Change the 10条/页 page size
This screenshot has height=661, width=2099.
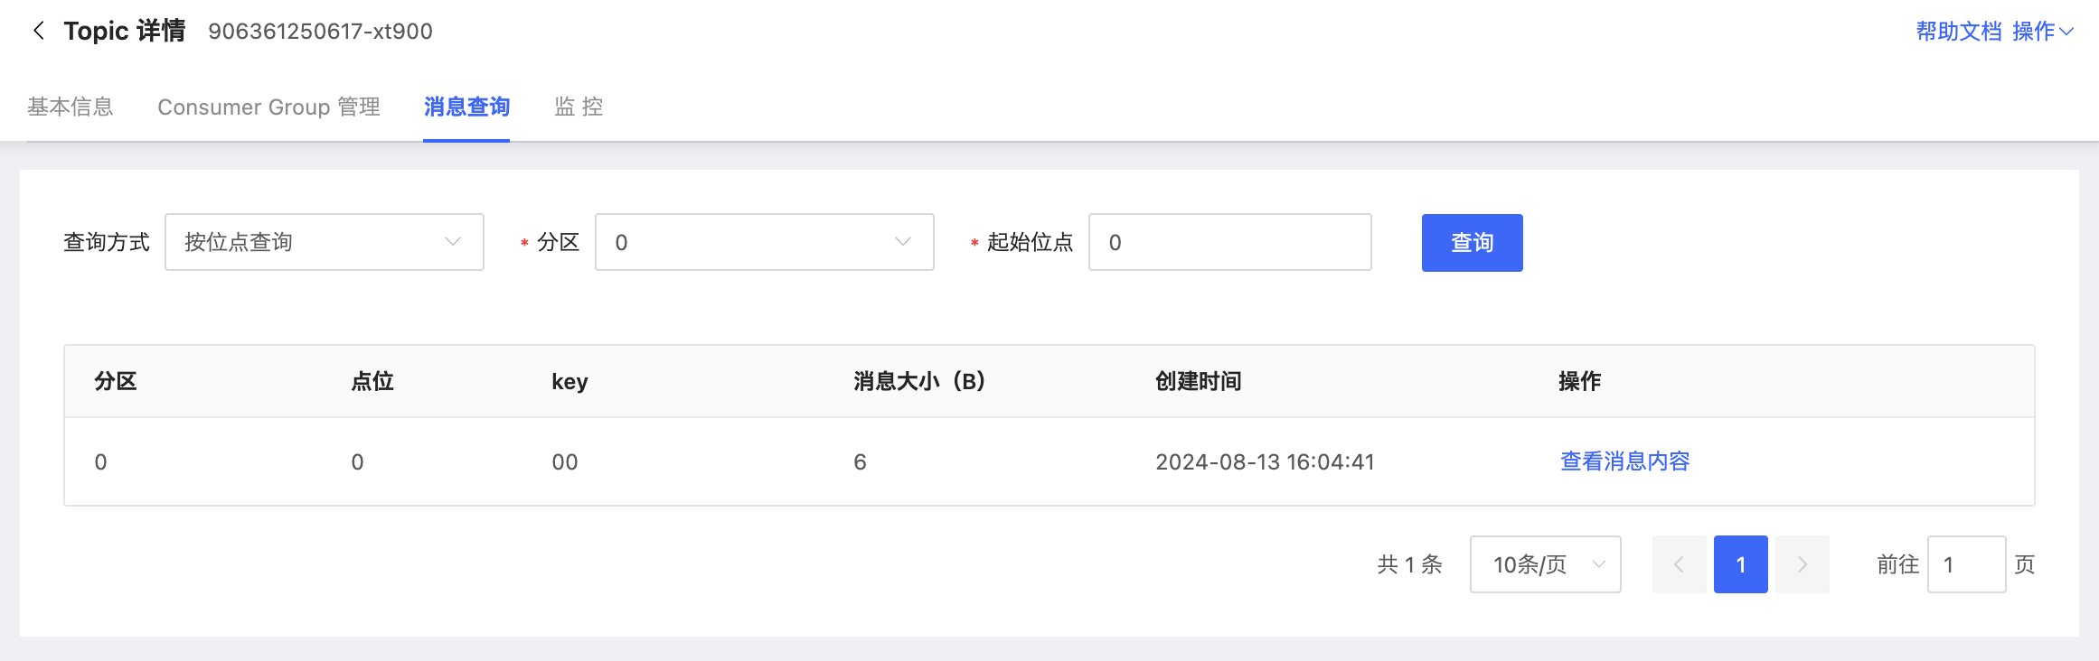point(1545,564)
